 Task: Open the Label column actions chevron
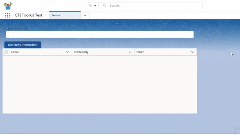[x=67, y=52]
